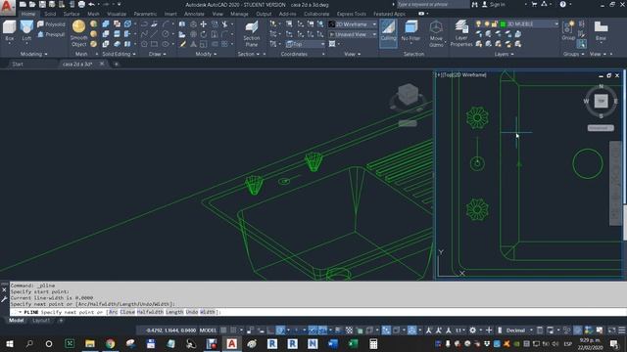Click the ViewCube TOP face in right viewport
627x352 pixels.
click(601, 101)
